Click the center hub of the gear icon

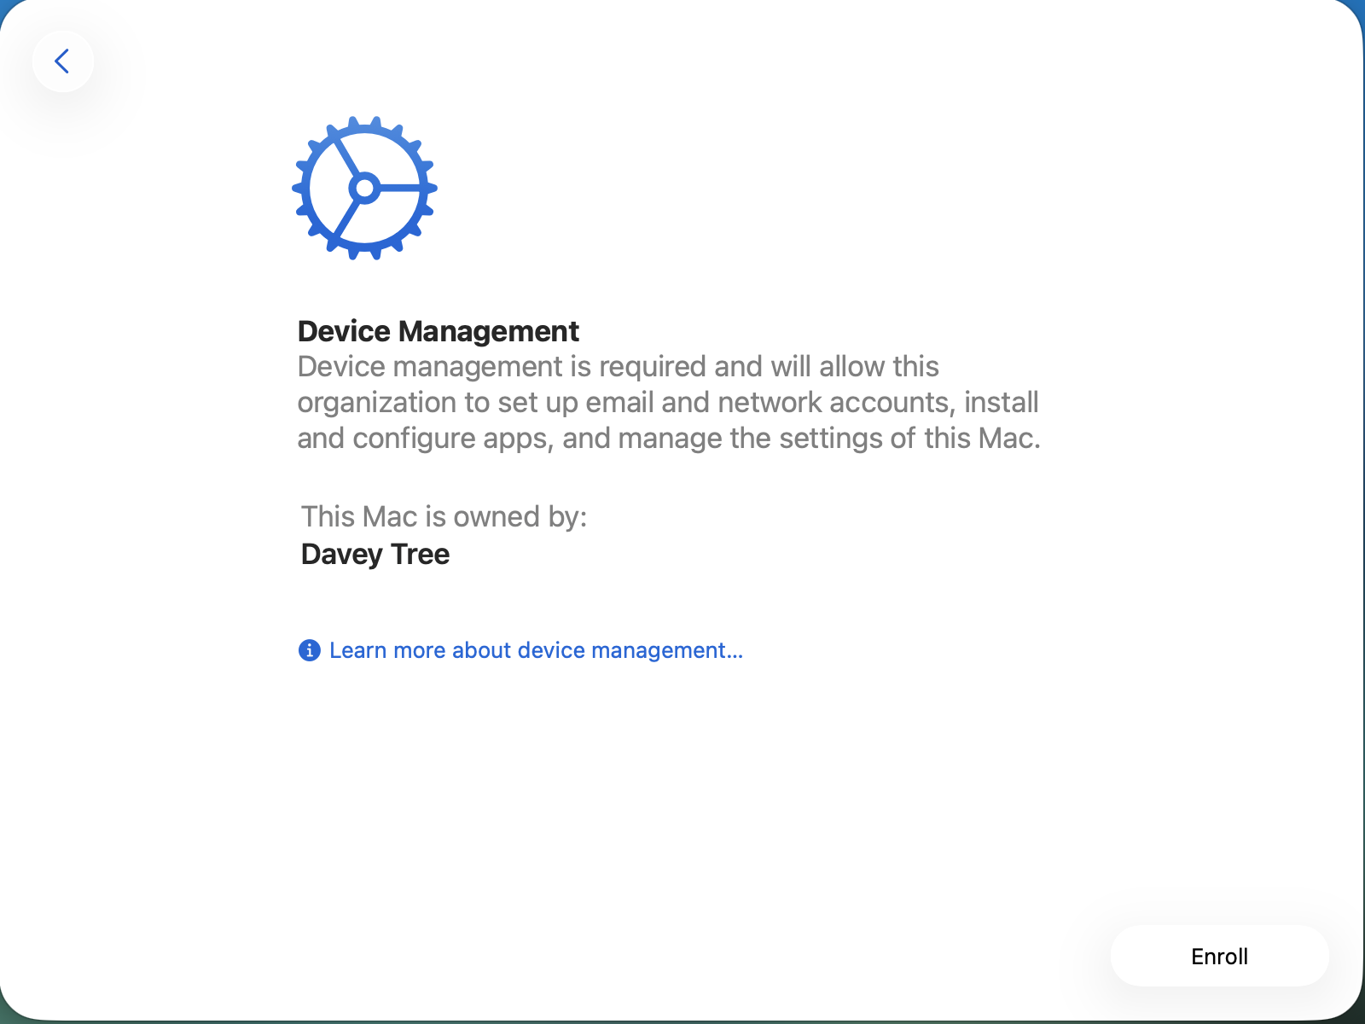coord(365,188)
